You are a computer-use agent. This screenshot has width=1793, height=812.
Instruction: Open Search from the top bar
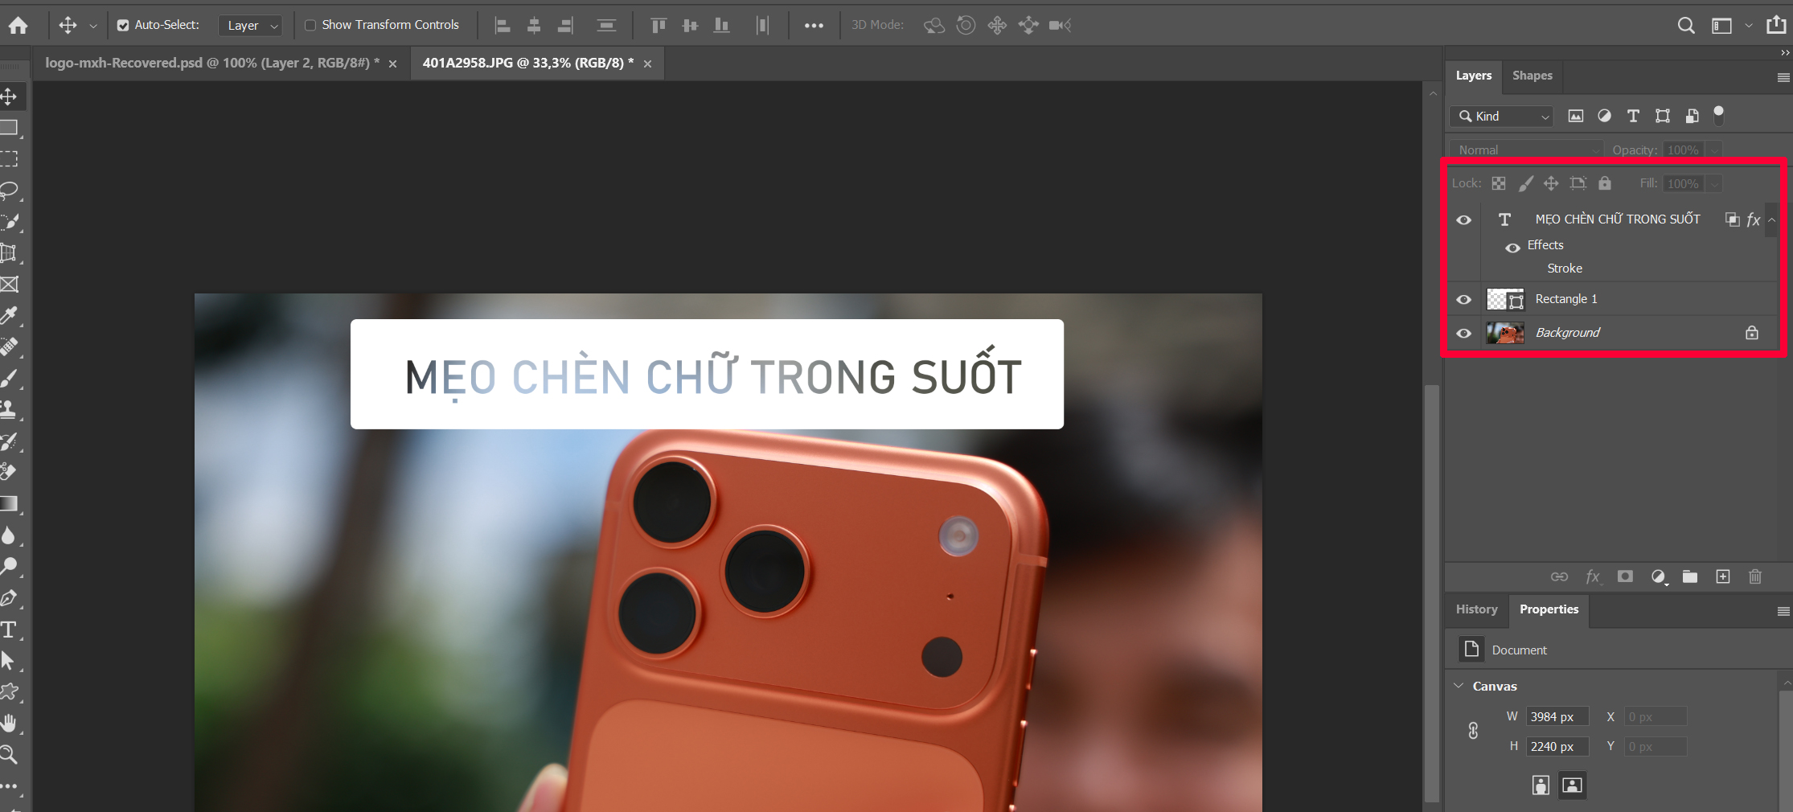click(x=1685, y=25)
